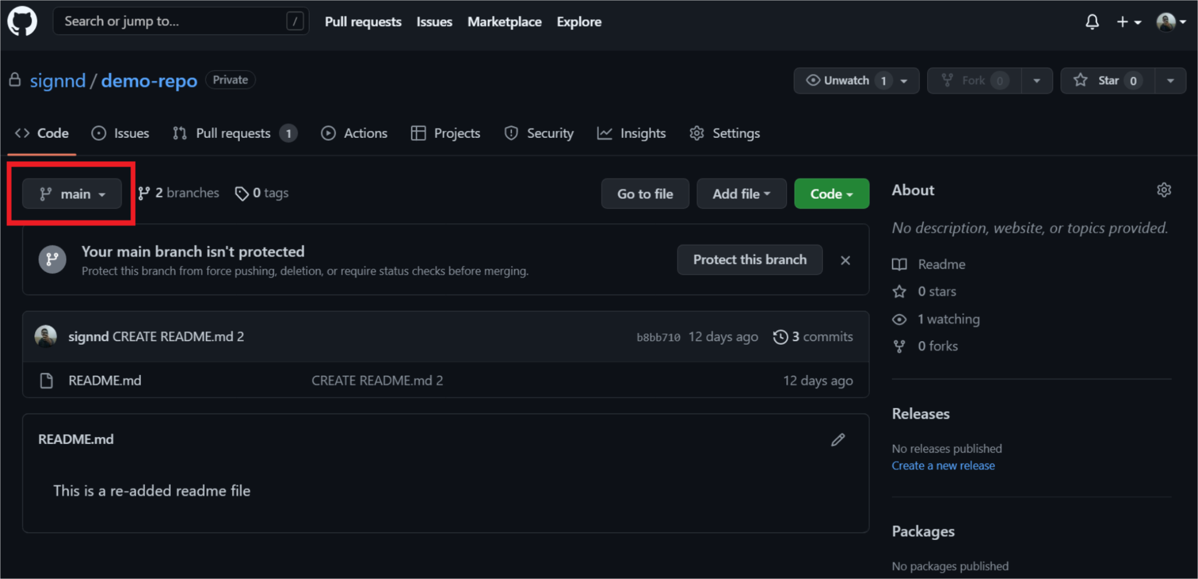This screenshot has width=1198, height=579.
Task: Edit README with the pencil icon
Action: point(838,440)
